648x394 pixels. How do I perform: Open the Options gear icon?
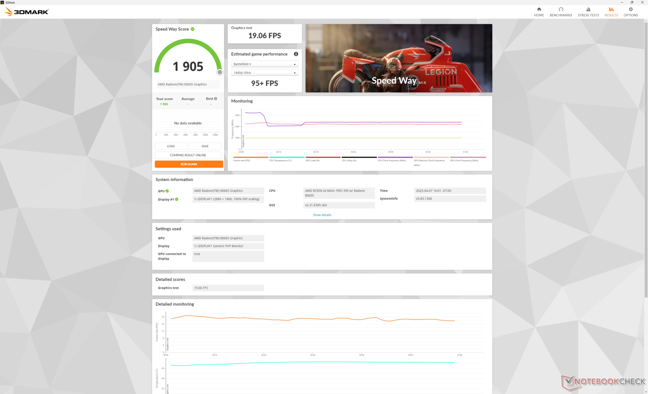pos(630,9)
